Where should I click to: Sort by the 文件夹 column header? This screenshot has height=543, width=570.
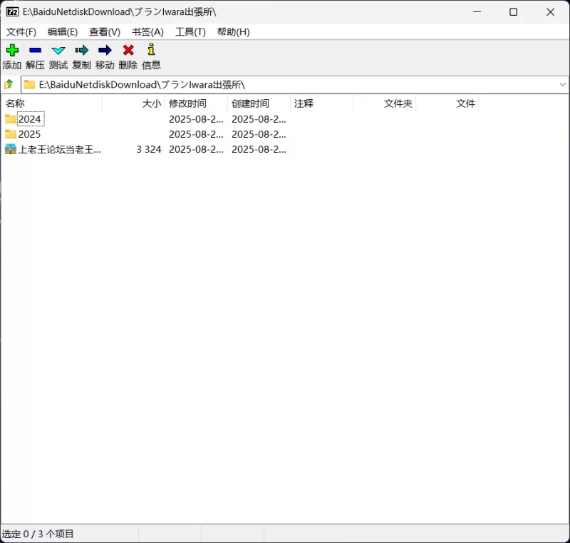385,103
